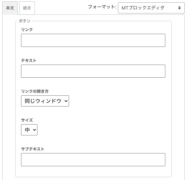Click the MTブロックエディタ text in format selector
Viewport: 189px width, 180px height.
coord(143,8)
